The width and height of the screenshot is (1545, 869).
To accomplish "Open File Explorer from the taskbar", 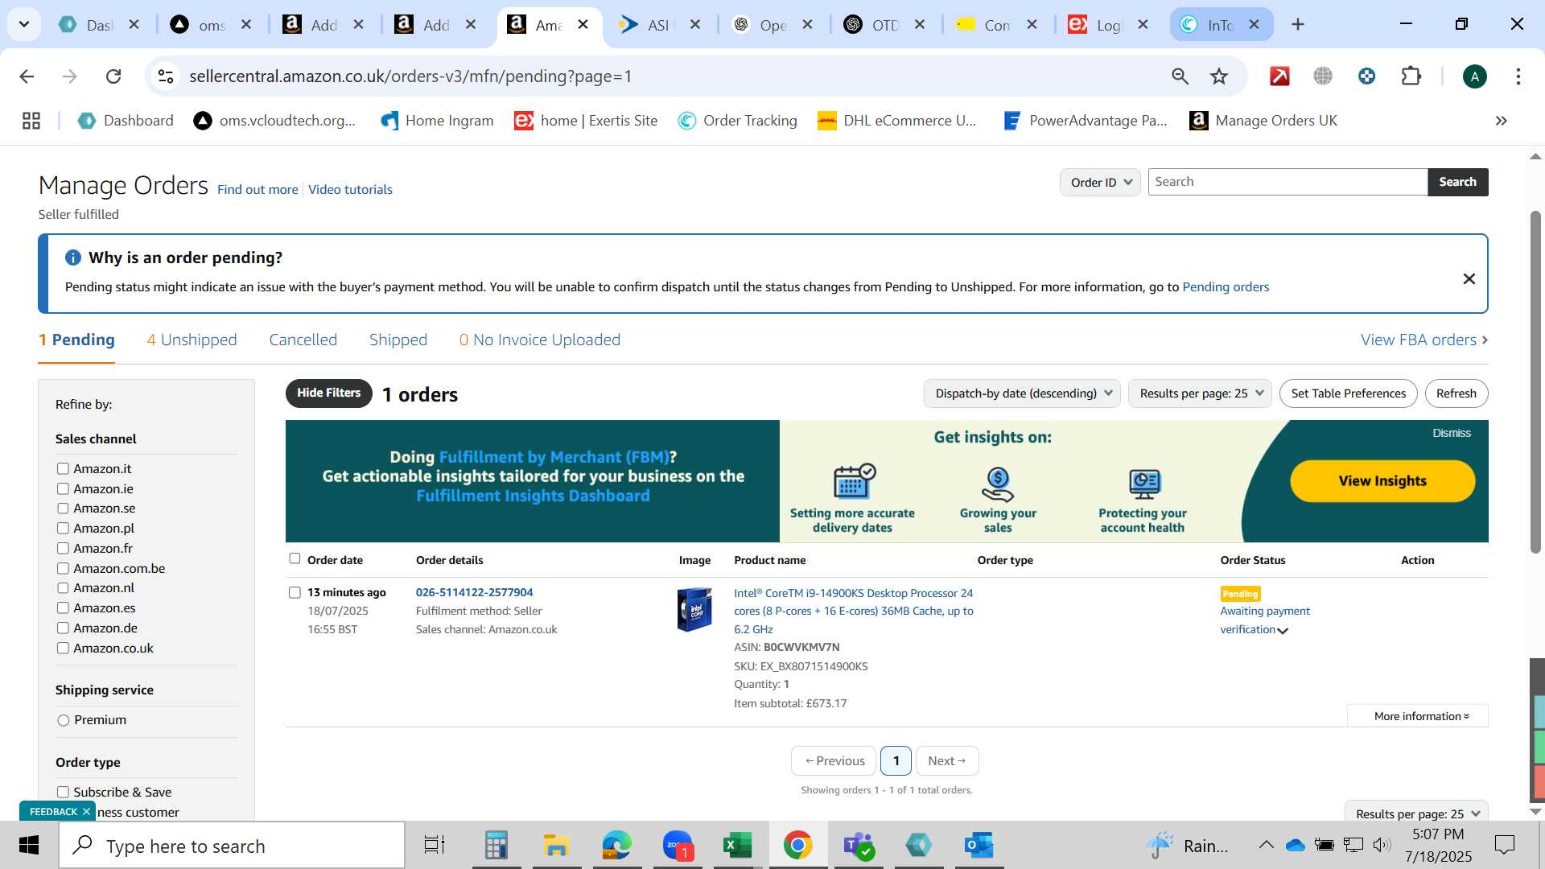I will [x=556, y=846].
